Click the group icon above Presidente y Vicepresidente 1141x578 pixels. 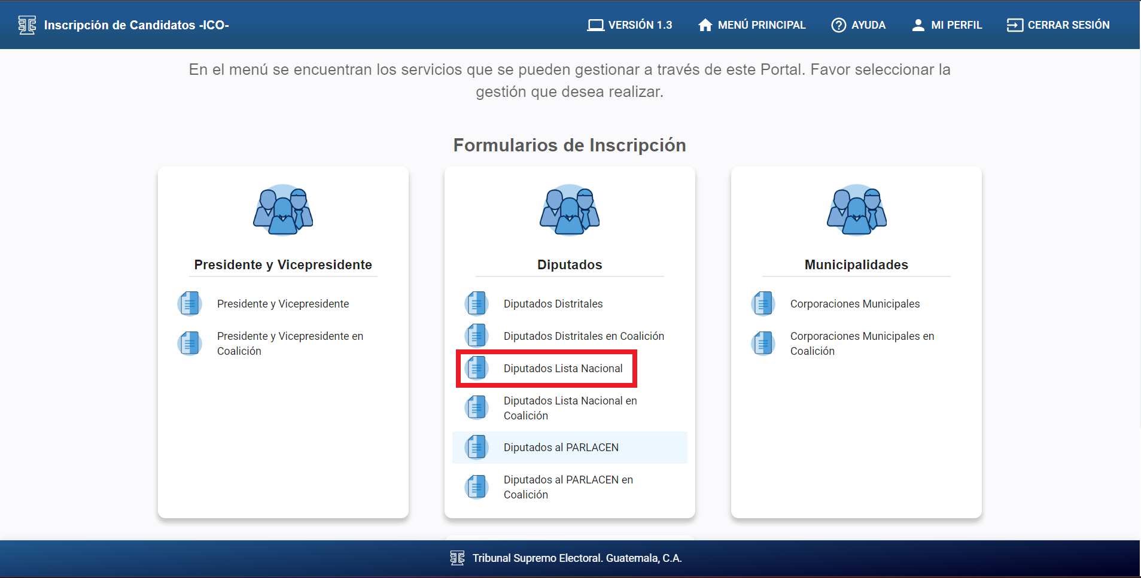pyautogui.click(x=283, y=210)
